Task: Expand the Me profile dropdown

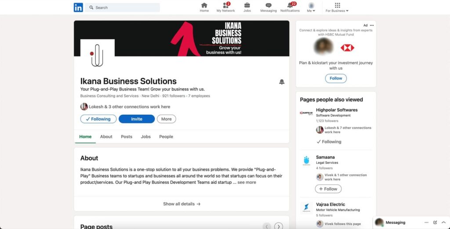Action: click(311, 7)
